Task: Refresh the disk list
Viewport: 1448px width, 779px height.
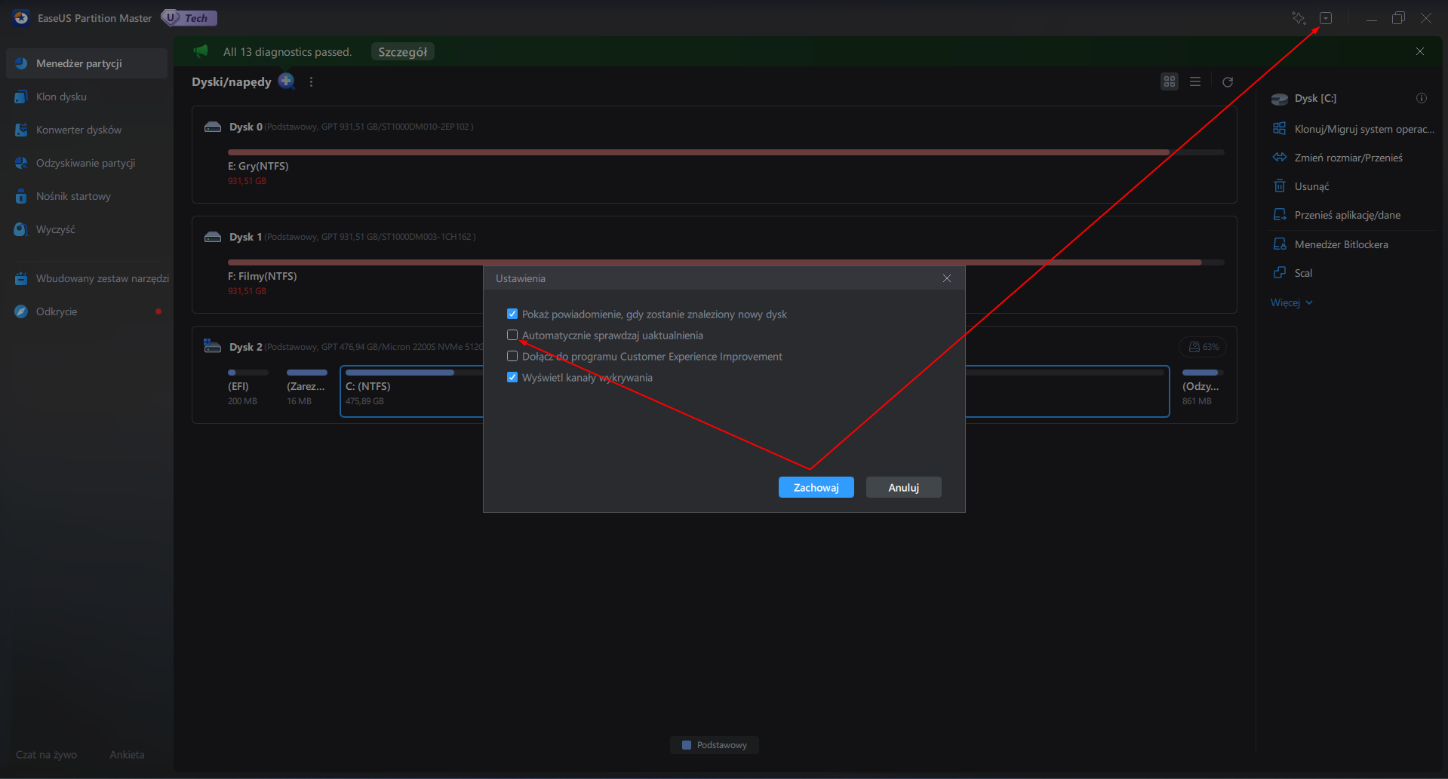Action: click(1228, 81)
